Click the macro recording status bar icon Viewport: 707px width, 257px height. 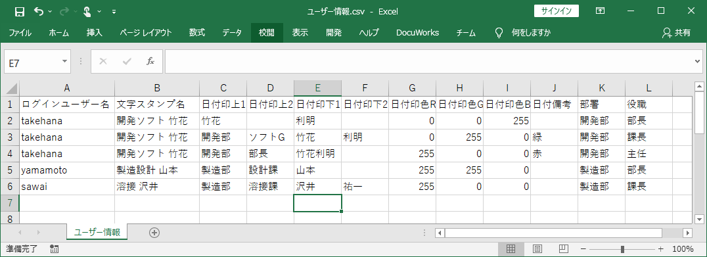[55, 249]
